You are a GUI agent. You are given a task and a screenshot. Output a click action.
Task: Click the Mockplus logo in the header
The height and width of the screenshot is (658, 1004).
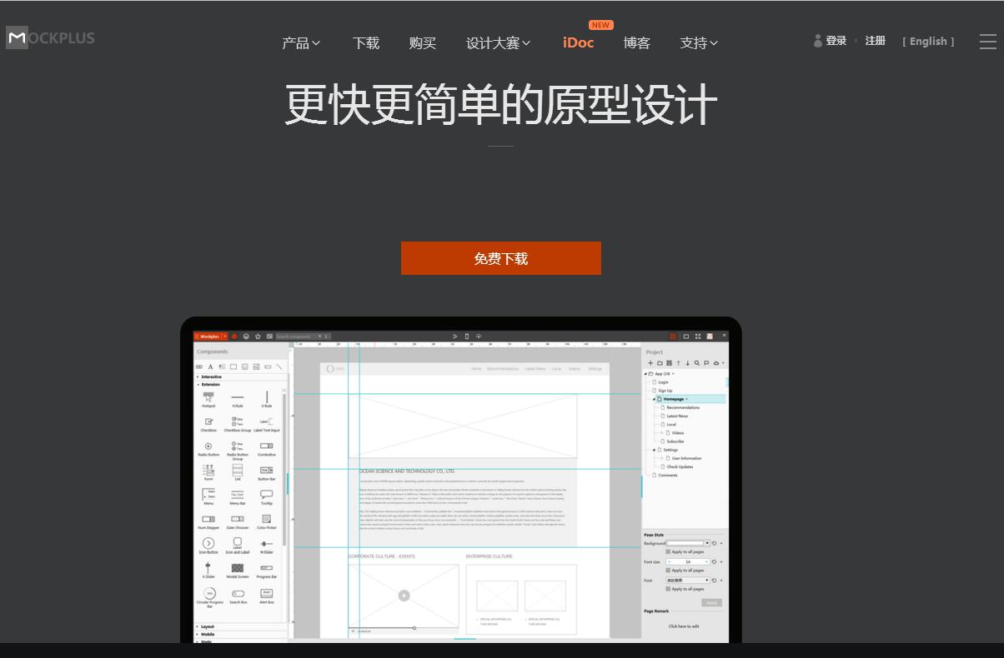click(x=50, y=38)
